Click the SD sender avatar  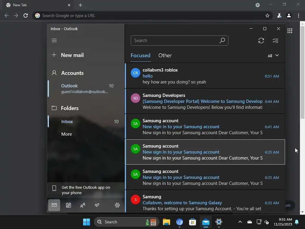pos(136,98)
